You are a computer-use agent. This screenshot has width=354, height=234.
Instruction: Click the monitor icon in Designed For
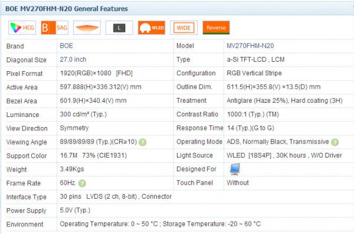click(235, 169)
